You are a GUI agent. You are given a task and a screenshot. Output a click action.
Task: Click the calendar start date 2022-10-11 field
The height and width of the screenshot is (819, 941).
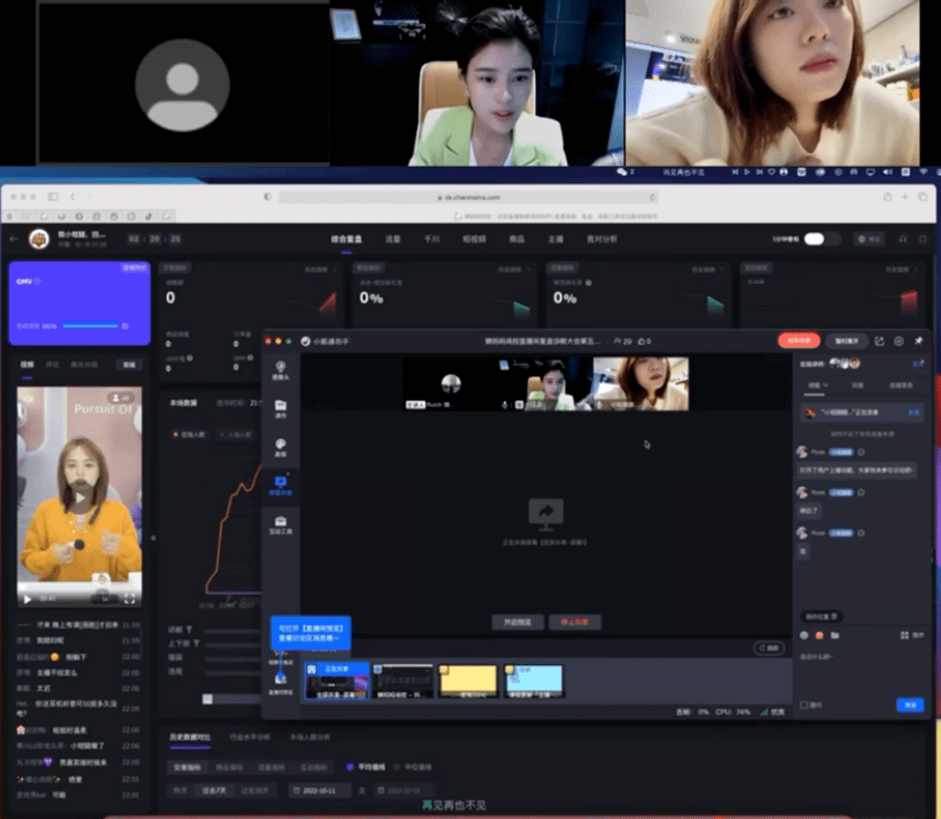(320, 790)
